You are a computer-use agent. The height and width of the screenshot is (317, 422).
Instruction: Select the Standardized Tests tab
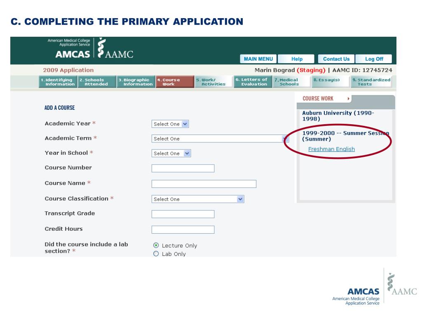coord(371,82)
